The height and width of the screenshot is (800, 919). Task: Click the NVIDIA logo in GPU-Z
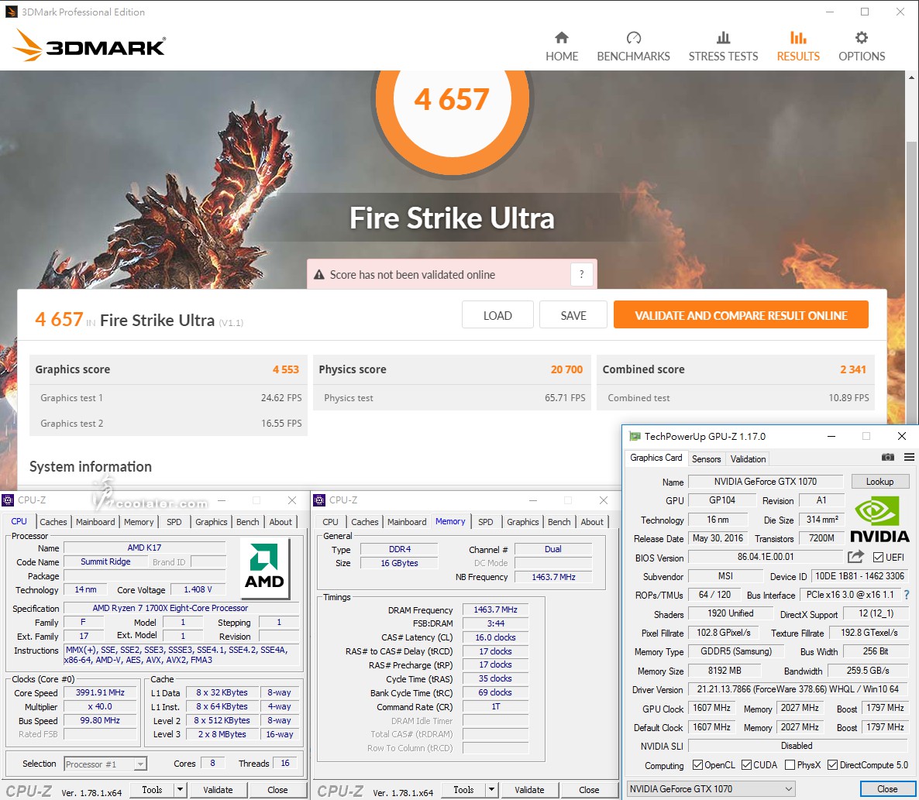point(879,520)
